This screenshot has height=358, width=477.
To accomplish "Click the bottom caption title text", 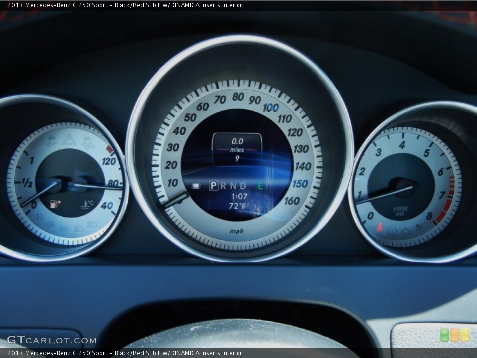I will tap(125, 353).
